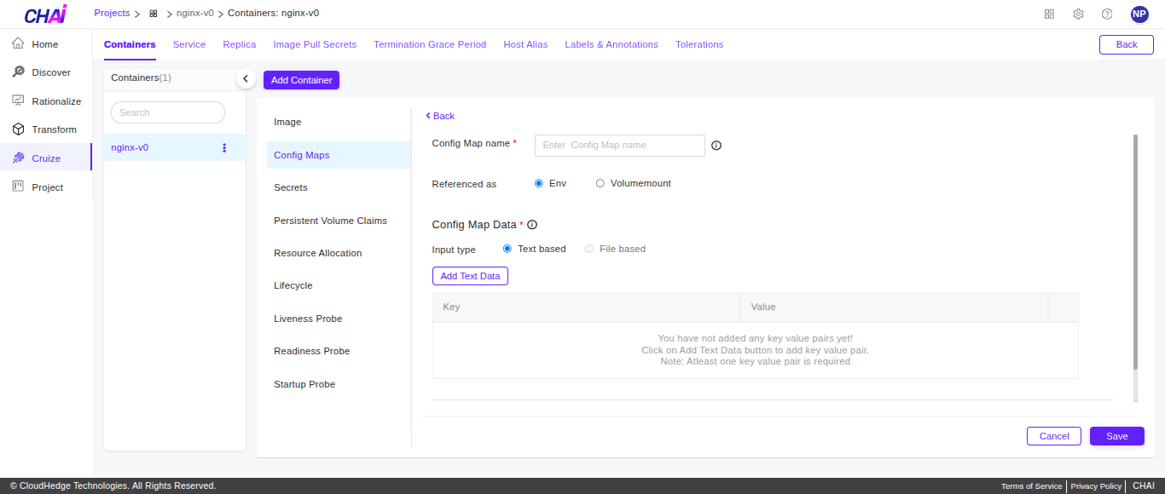Open the apps grid icon near settings
This screenshot has height=494, width=1165.
[x=1049, y=14]
